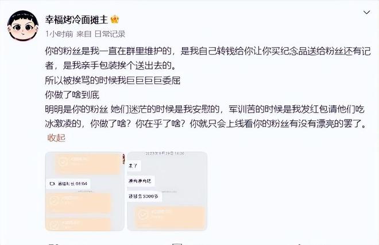
Task: Click check icon on top transfer card
Action: tap(63, 162)
